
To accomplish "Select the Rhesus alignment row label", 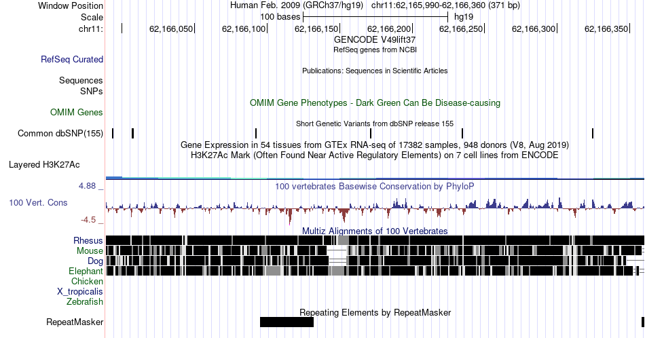I will click(88, 240).
